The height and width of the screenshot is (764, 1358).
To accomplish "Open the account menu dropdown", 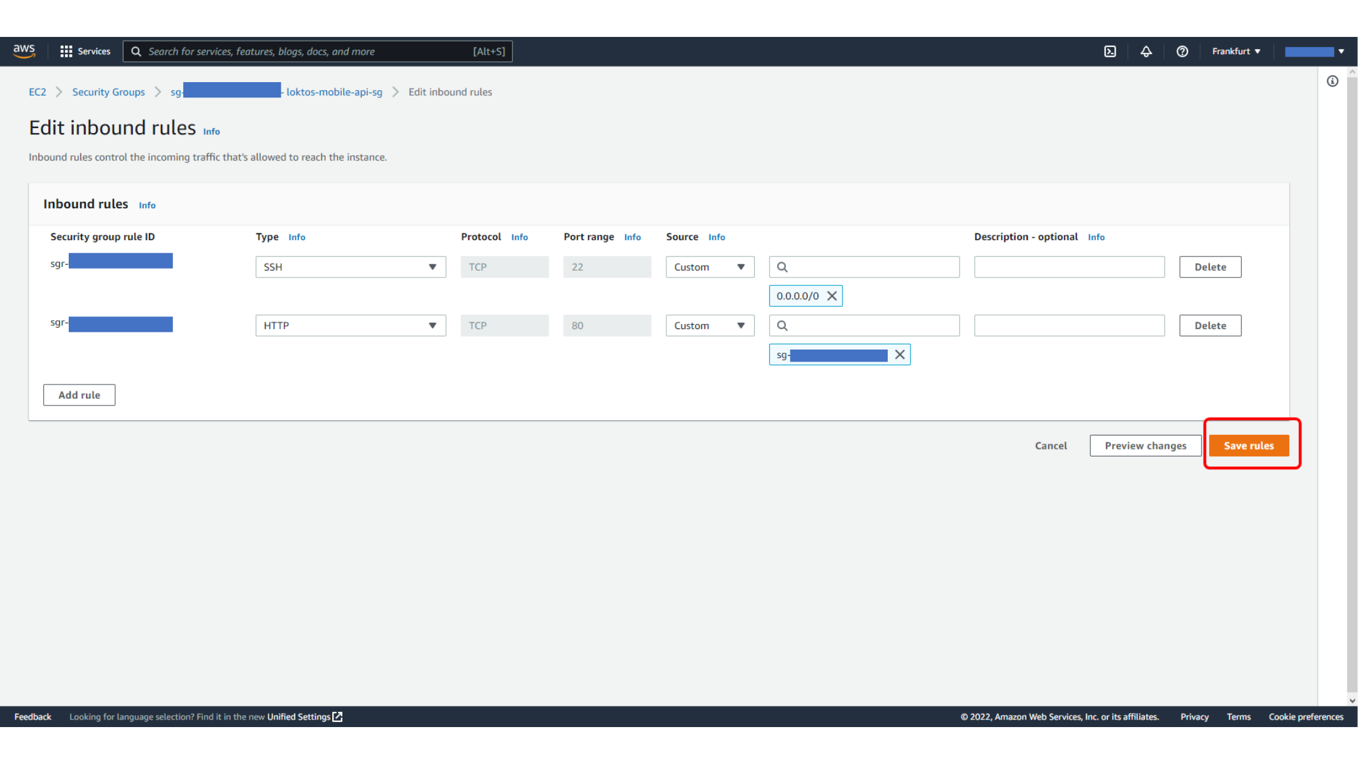I will pos(1314,51).
